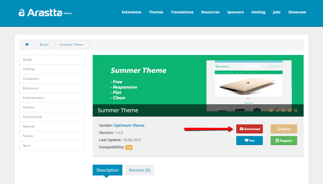Click the green Support button
This screenshot has width=323, height=184.
pos(284,140)
